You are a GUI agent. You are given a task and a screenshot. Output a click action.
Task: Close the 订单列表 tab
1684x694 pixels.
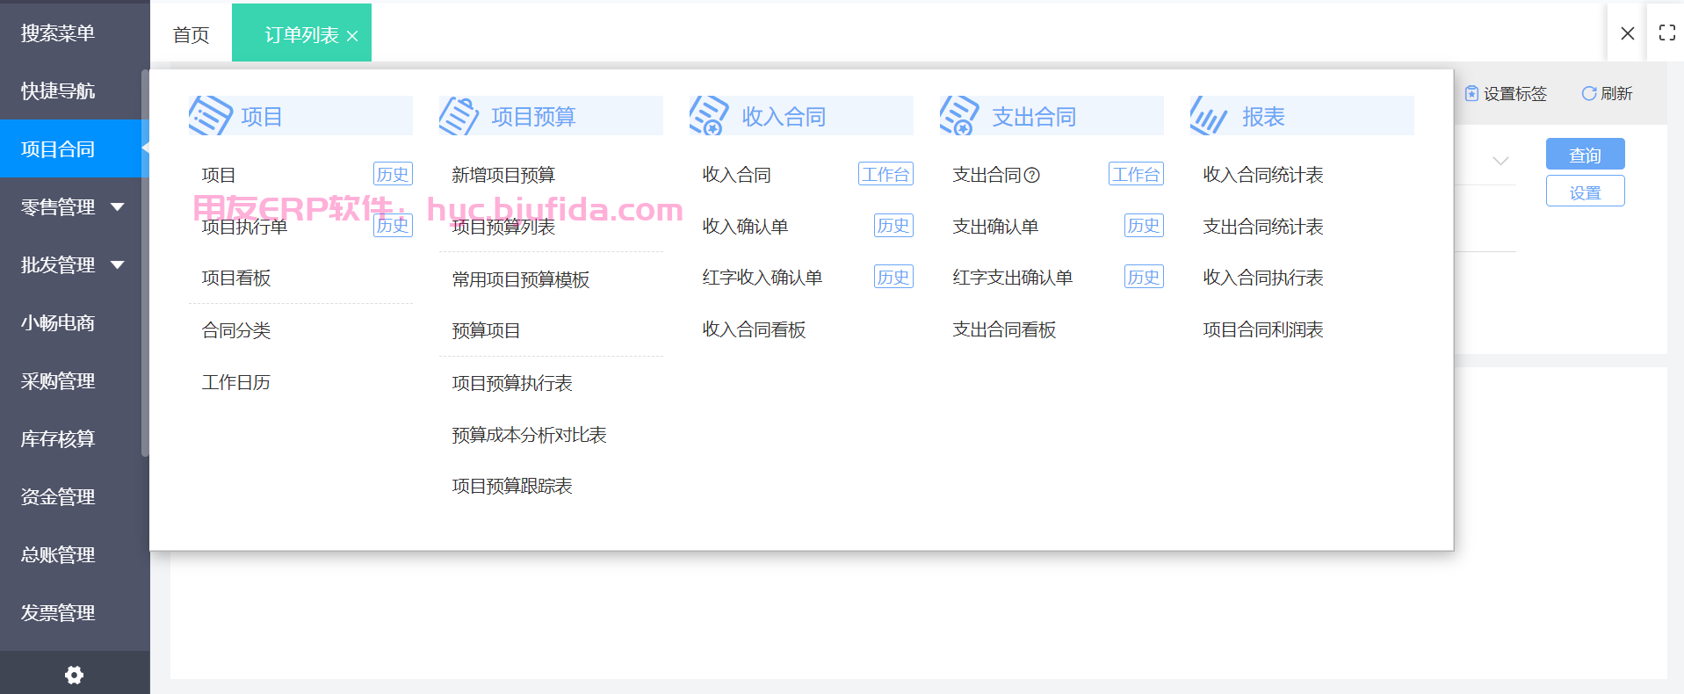(352, 36)
